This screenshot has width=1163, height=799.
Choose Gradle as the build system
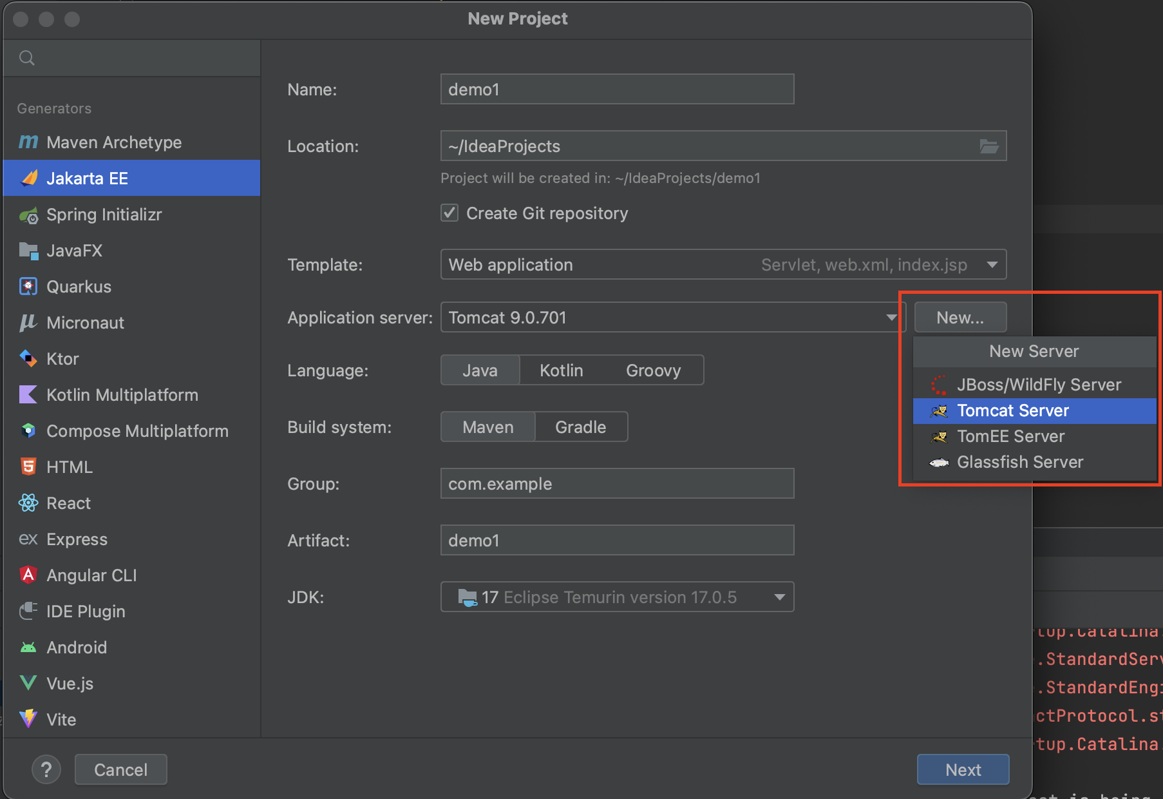coord(581,427)
